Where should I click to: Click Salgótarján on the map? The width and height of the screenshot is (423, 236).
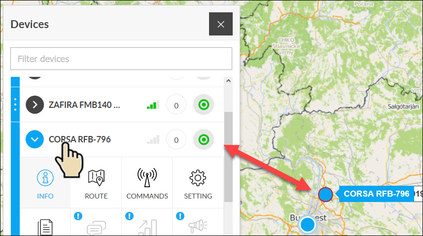point(403,106)
